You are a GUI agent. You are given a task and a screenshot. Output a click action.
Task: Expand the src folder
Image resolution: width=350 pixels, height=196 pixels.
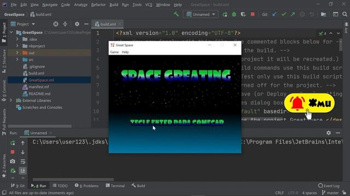[x=17, y=59]
